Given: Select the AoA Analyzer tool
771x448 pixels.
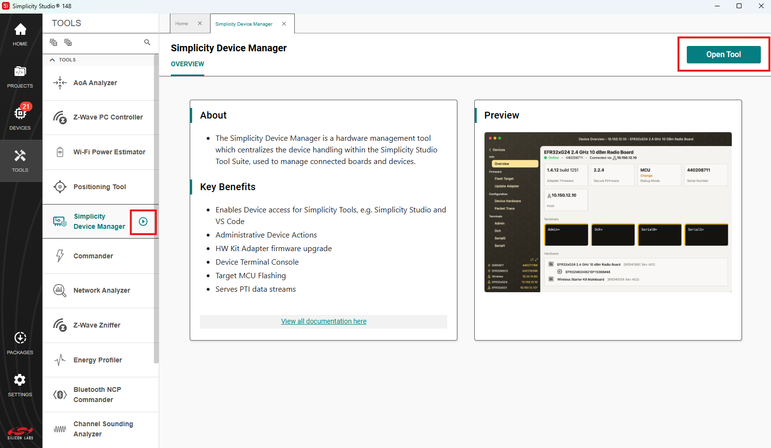Looking at the screenshot, I should click(95, 83).
